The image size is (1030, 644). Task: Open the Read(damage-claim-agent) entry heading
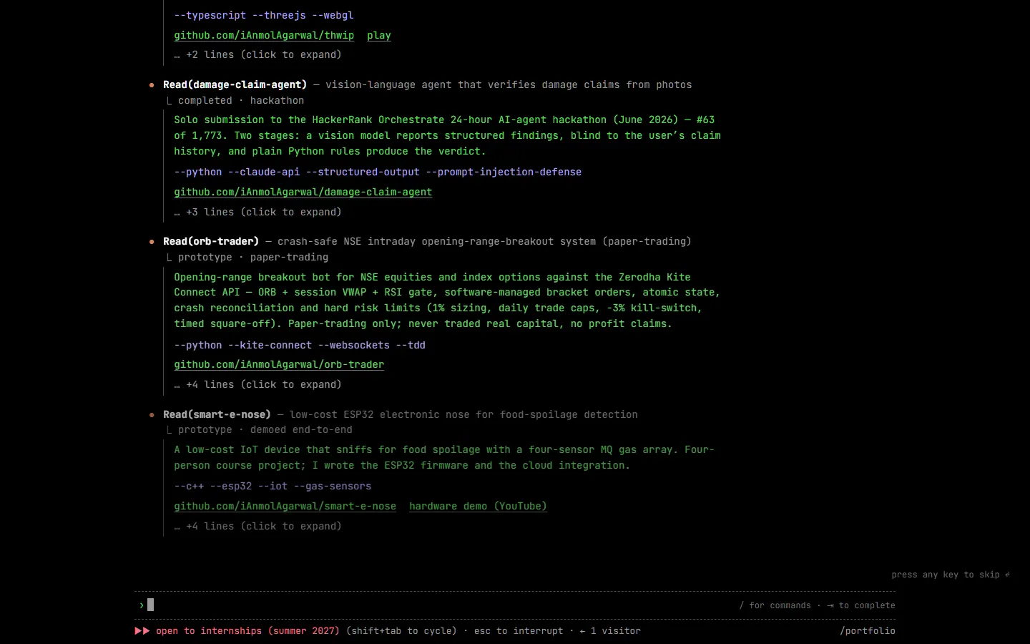tap(235, 84)
